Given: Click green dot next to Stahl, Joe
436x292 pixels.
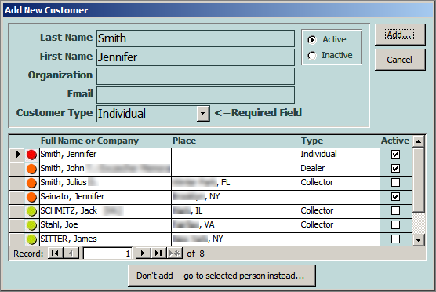Looking at the screenshot, I should 31,225.
